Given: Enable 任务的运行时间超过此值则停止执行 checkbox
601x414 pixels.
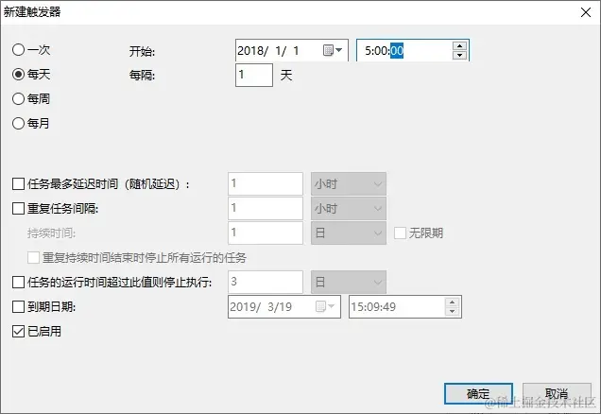Looking at the screenshot, I should click(x=18, y=283).
